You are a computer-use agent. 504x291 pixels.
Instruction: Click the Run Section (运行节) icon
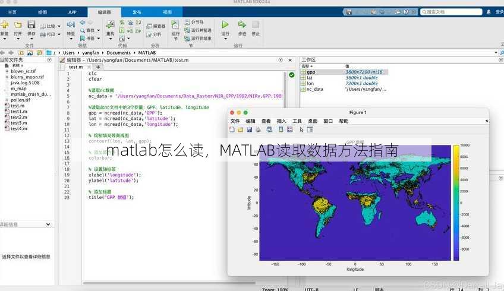coord(175,25)
